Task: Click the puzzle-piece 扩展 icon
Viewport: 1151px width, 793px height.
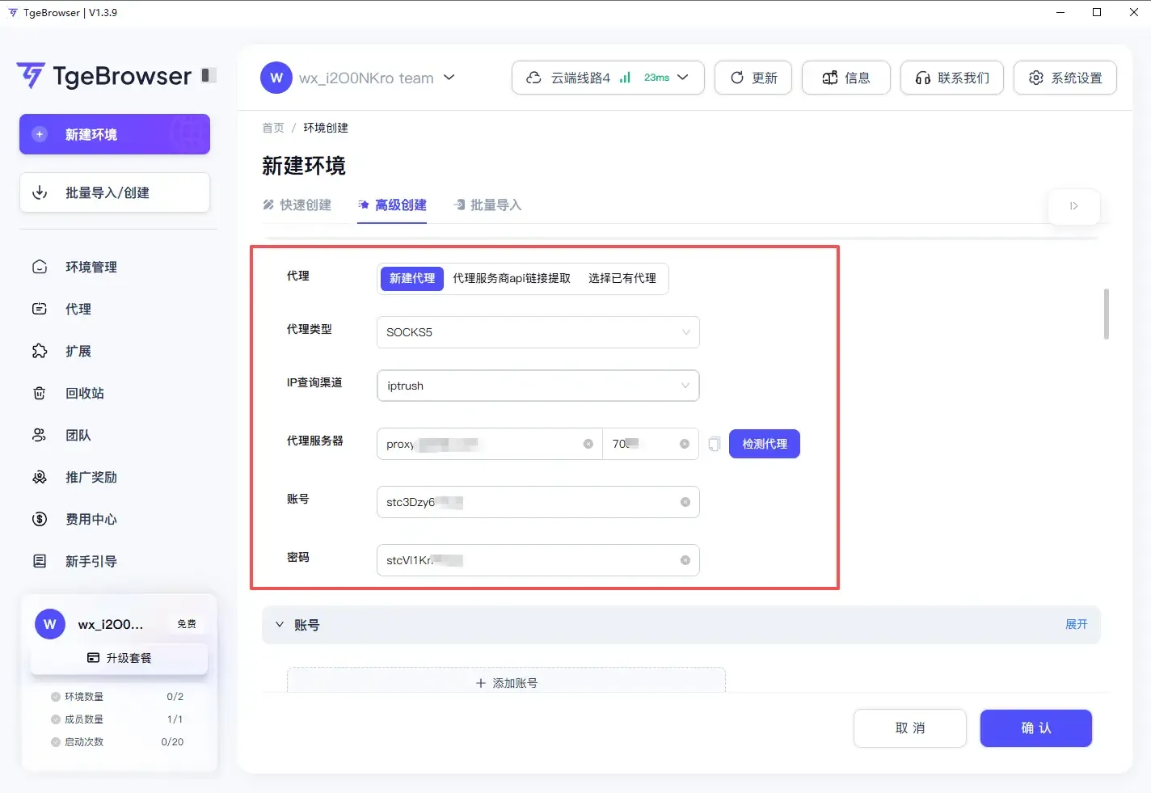Action: pos(40,351)
